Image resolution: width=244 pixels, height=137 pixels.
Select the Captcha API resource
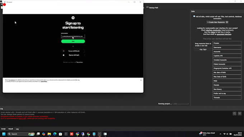227,56
